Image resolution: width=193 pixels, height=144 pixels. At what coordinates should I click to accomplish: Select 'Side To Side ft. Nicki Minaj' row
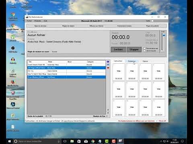tap(66, 74)
